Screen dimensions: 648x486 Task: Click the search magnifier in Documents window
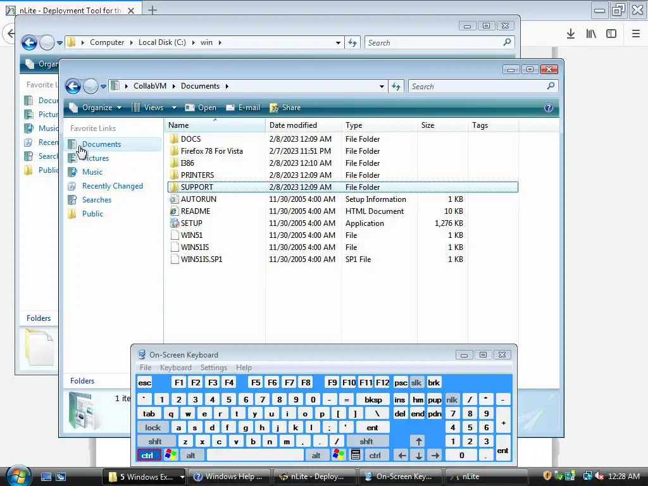[551, 86]
